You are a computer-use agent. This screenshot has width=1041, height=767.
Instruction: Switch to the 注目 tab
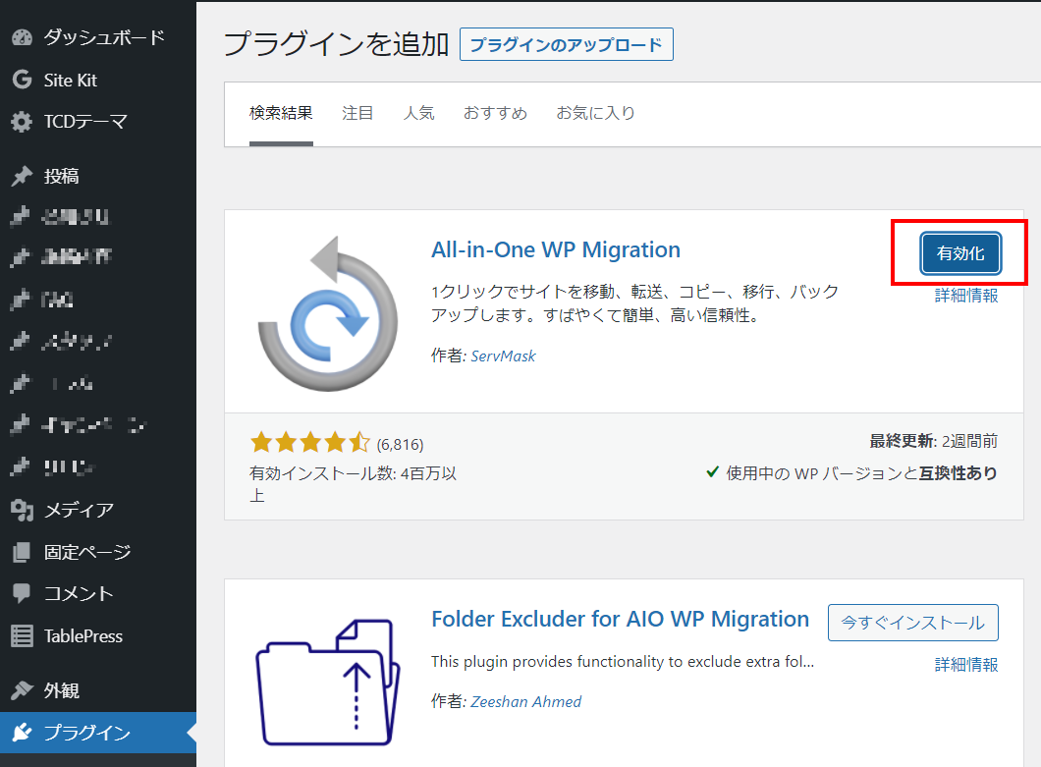[x=357, y=113]
